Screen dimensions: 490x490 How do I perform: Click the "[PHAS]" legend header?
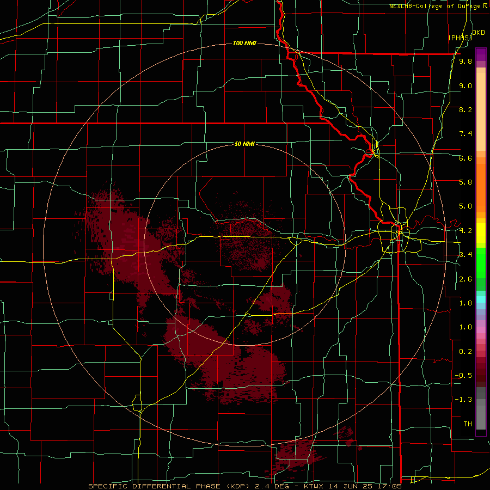[x=460, y=38]
